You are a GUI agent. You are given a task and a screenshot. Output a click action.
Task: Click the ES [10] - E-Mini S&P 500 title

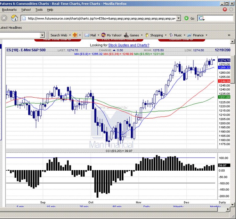26,50
